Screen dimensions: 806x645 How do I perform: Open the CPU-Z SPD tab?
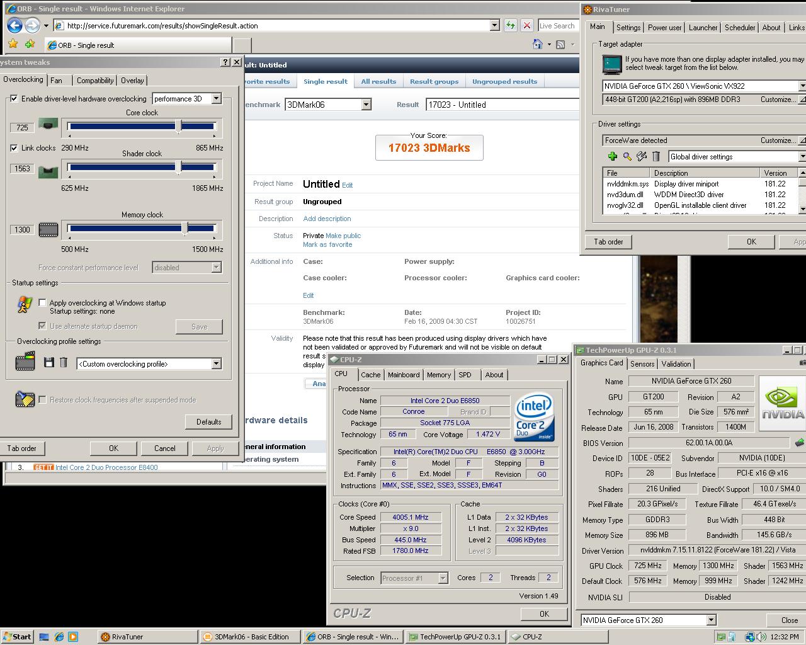[465, 375]
